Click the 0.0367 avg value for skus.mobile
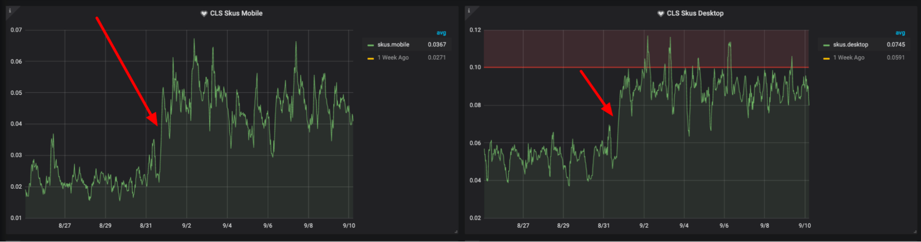 click(x=437, y=45)
